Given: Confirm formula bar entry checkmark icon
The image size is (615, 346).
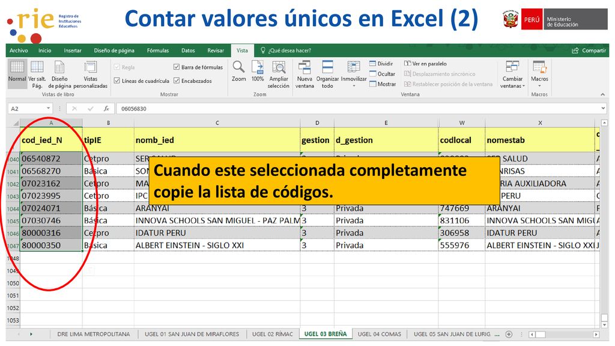Looking at the screenshot, I should point(91,109).
